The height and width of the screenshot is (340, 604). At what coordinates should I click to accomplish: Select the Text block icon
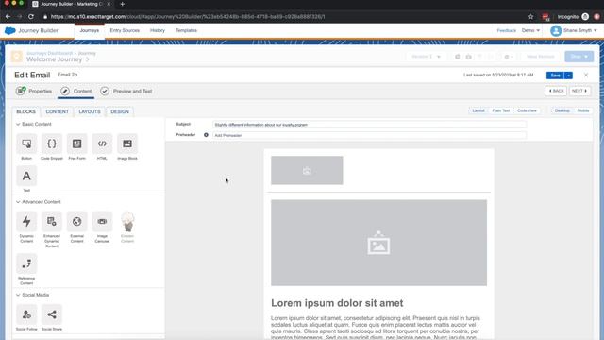coord(26,176)
